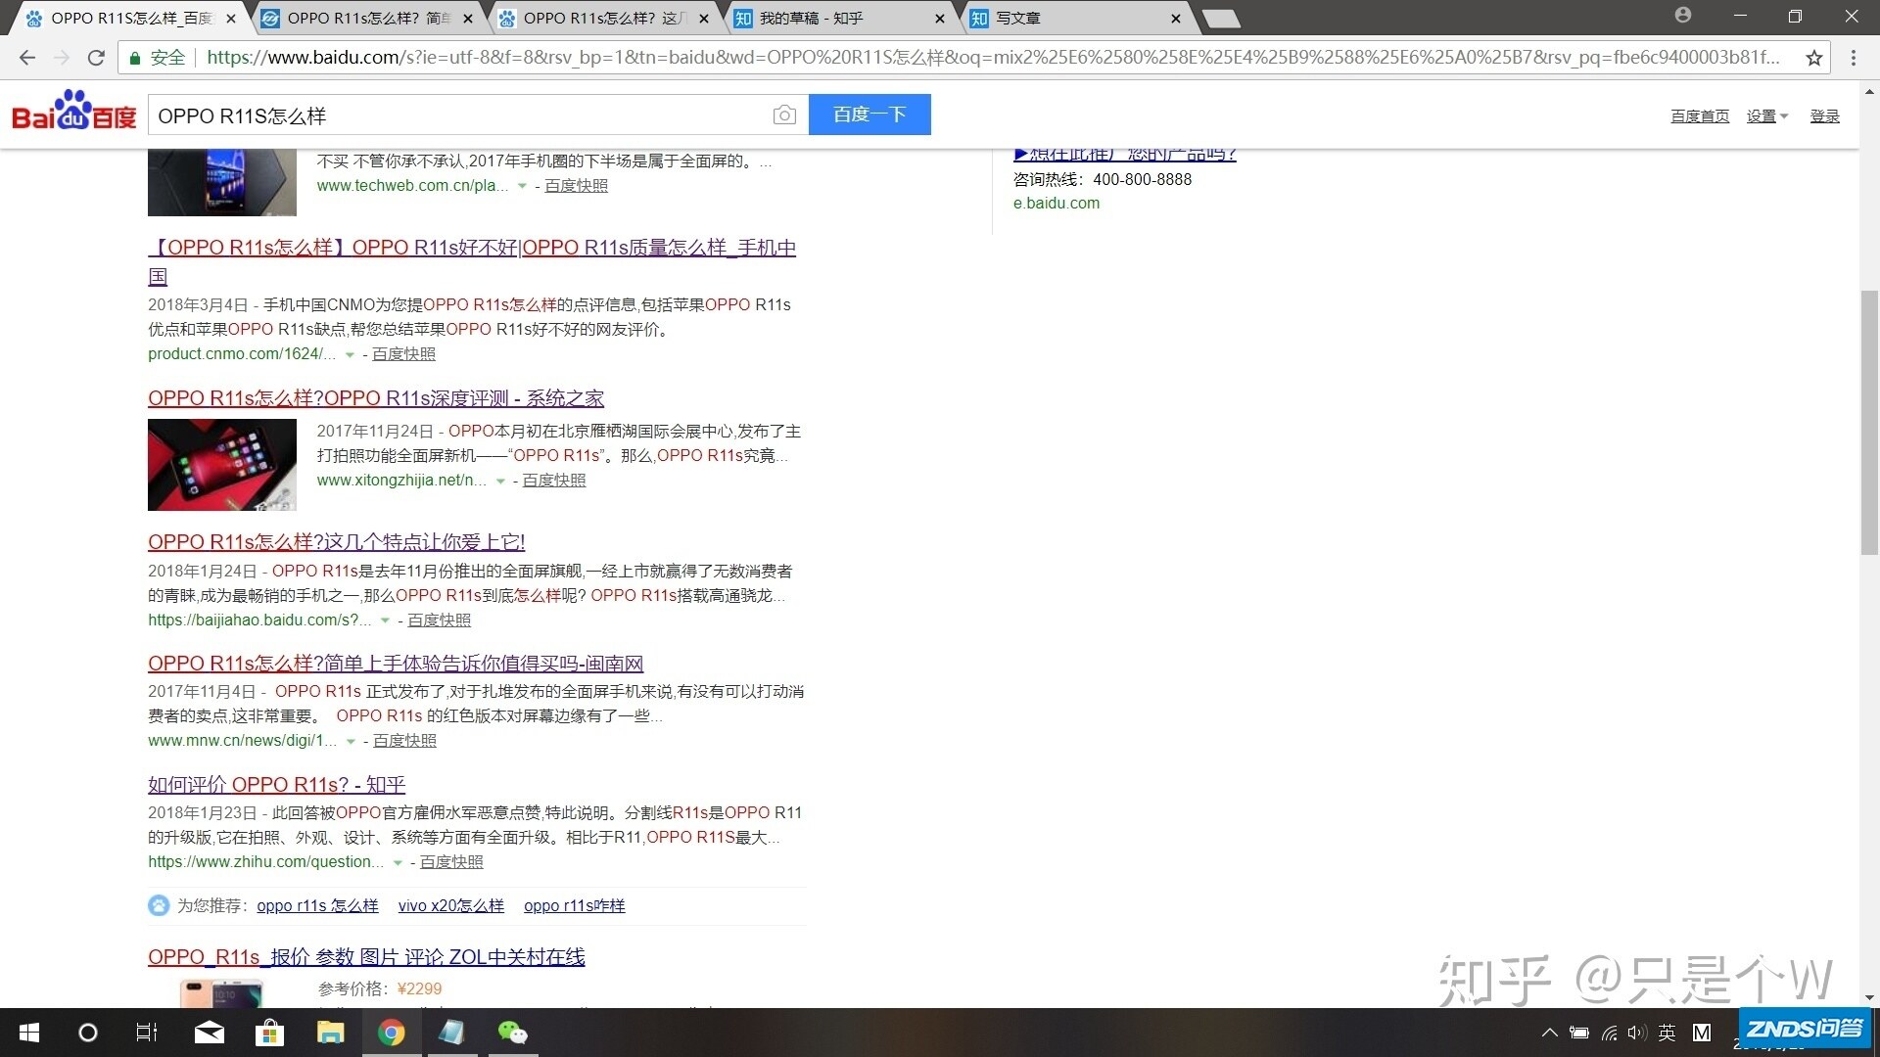This screenshot has width=1880, height=1057.
Task: Open the Chrome user profile icon
Action: click(x=1683, y=15)
